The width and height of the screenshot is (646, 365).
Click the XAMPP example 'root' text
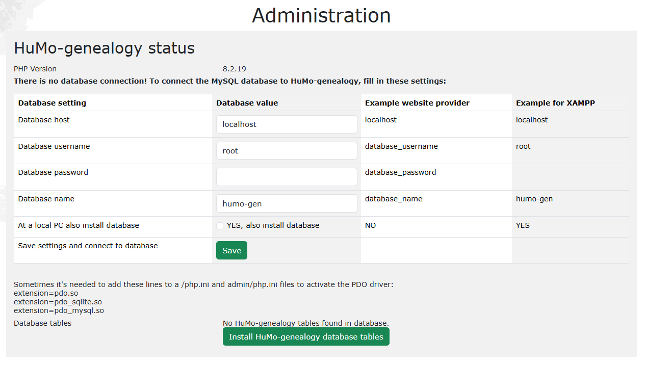523,146
